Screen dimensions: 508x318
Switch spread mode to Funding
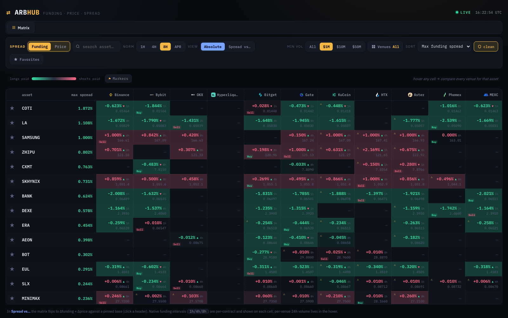coord(40,46)
